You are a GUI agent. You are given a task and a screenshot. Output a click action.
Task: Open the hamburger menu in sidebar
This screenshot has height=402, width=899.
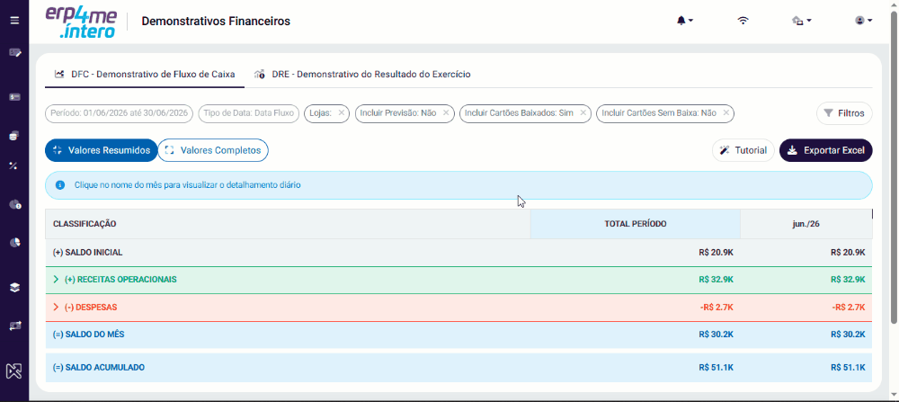[15, 21]
